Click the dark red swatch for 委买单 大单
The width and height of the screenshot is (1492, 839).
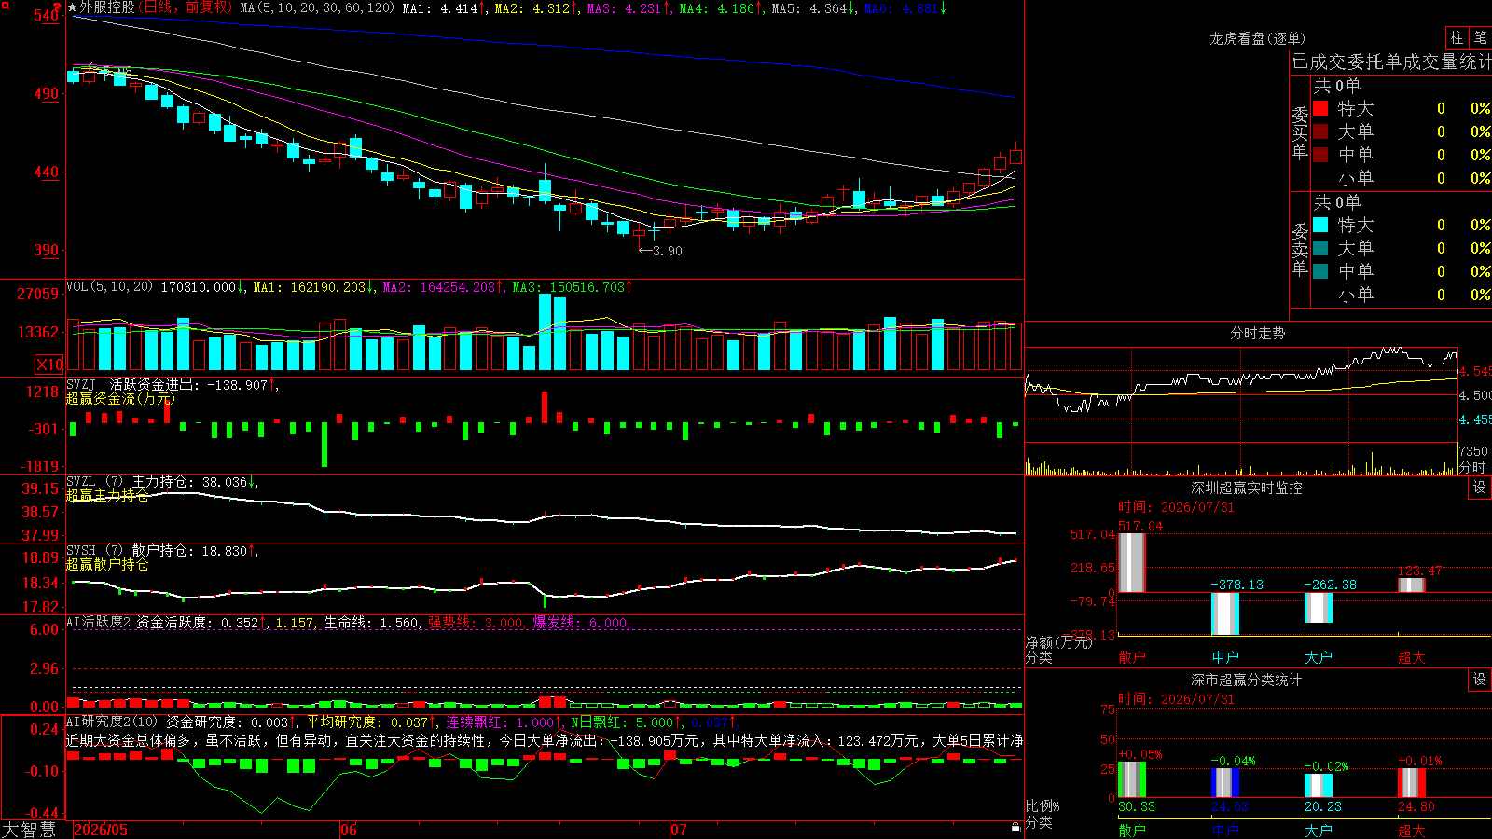click(x=1320, y=131)
